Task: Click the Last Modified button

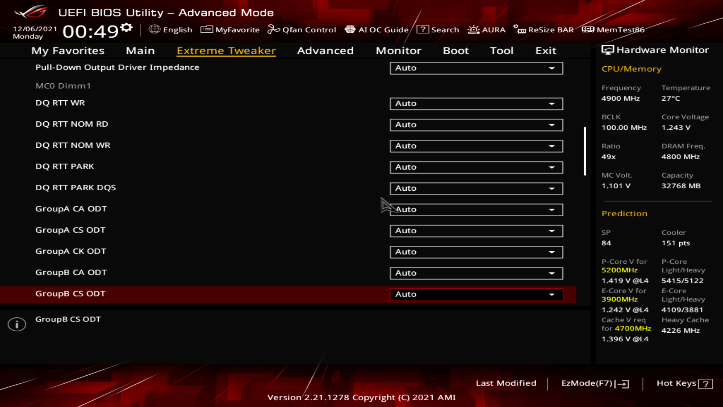Action: 506,383
